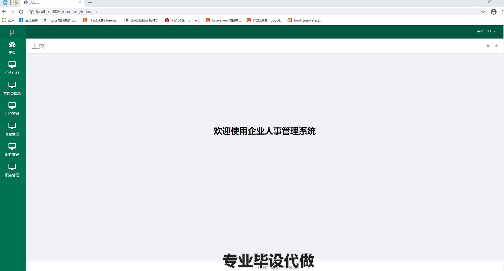Click the home icon in the breadcrumb
The image size is (504, 271).
click(488, 45)
